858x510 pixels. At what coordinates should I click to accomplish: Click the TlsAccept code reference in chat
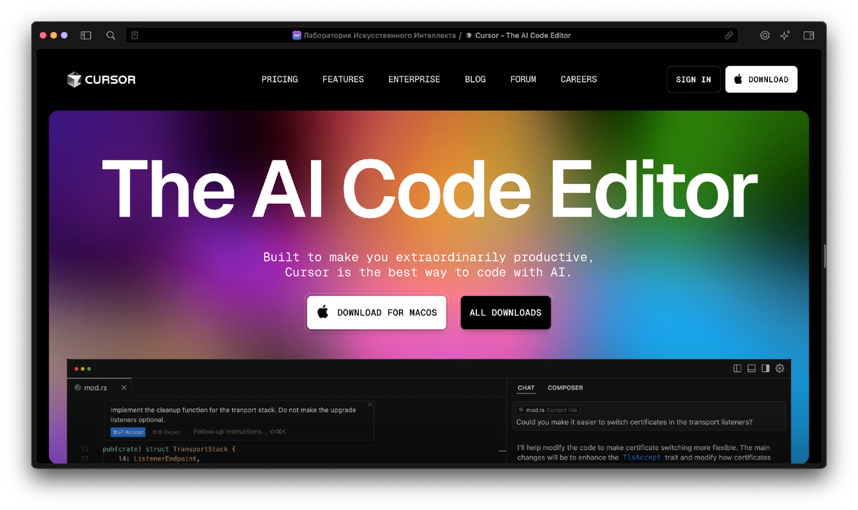pos(641,457)
